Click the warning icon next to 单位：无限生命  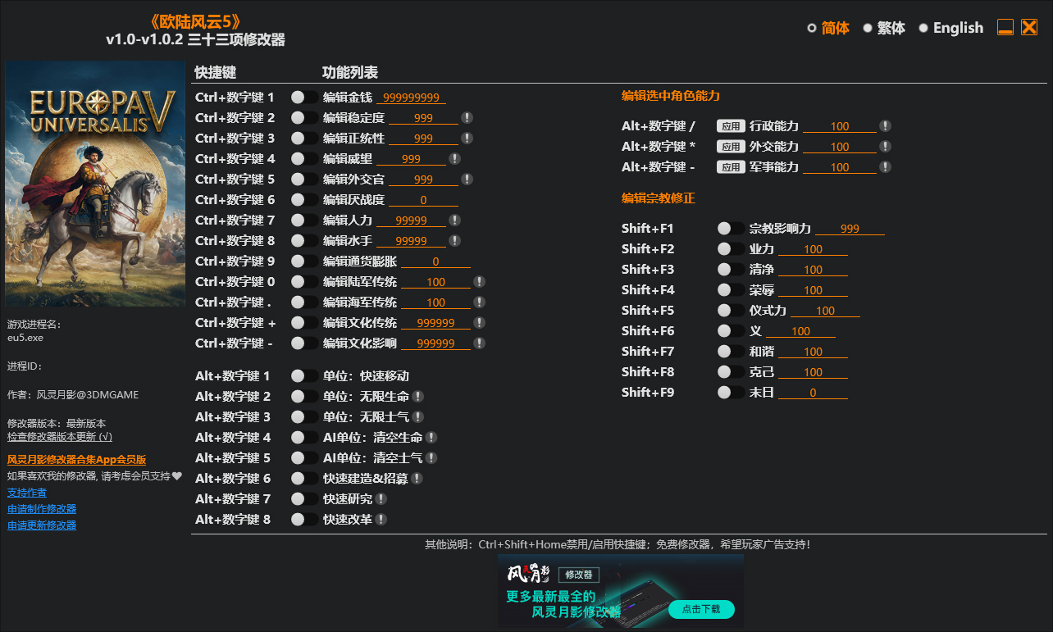click(x=419, y=396)
